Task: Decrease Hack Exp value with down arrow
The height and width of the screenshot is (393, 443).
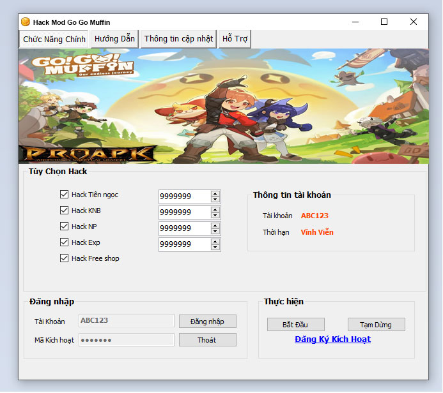Action: tap(215, 248)
